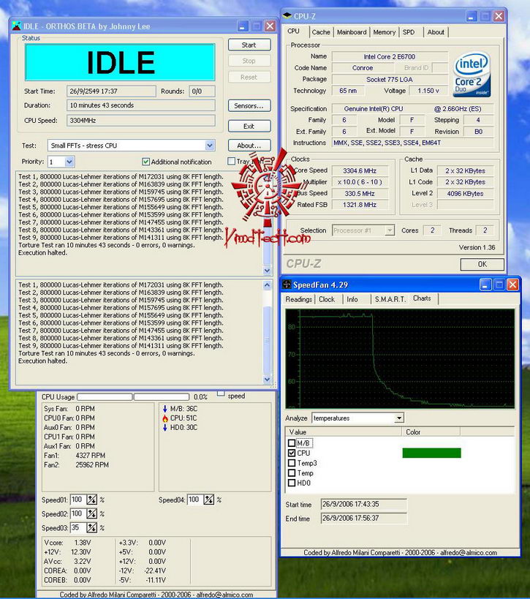Click the down arrow icon beside HD0 30C
The width and height of the screenshot is (530, 599).
(x=165, y=427)
